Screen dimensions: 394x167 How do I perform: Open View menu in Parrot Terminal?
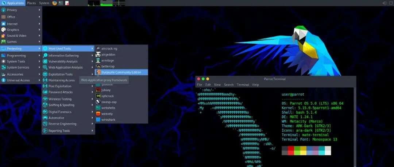click(217, 85)
